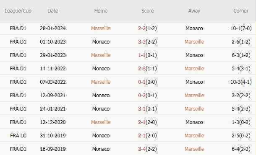
Task: Open Marseille team link in 28-01-2024 row
Action: 101,28
